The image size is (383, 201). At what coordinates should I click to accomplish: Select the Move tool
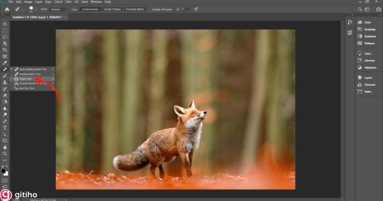point(4,24)
